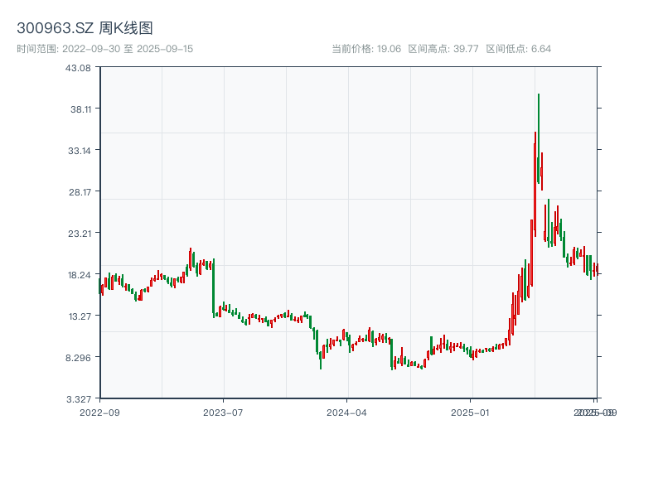Click y-axis label 3.327
Viewport: 663px width, 497px height.
pyautogui.click(x=79, y=399)
